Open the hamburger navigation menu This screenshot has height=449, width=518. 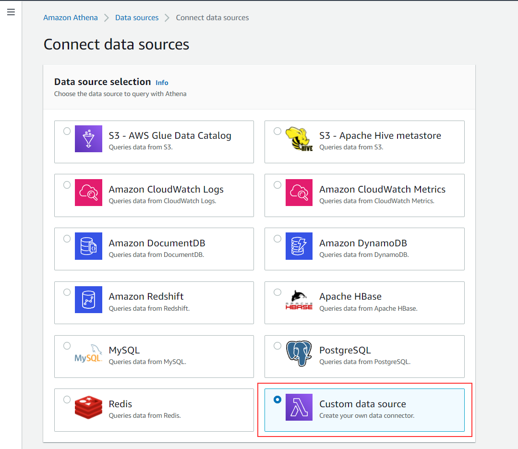click(x=11, y=12)
